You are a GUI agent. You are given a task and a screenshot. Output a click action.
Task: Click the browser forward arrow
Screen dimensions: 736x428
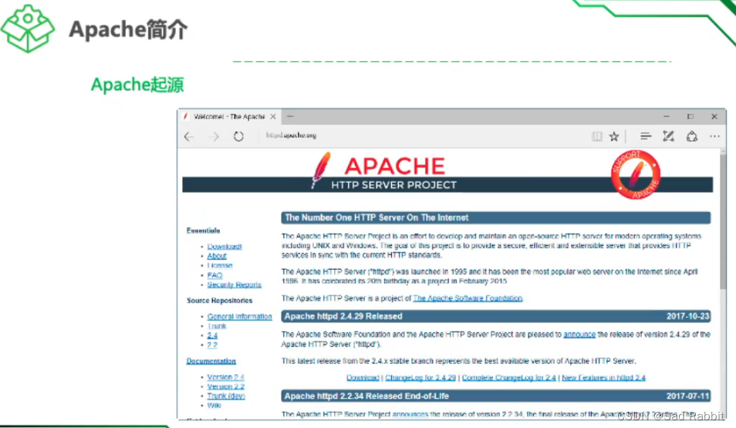point(214,136)
